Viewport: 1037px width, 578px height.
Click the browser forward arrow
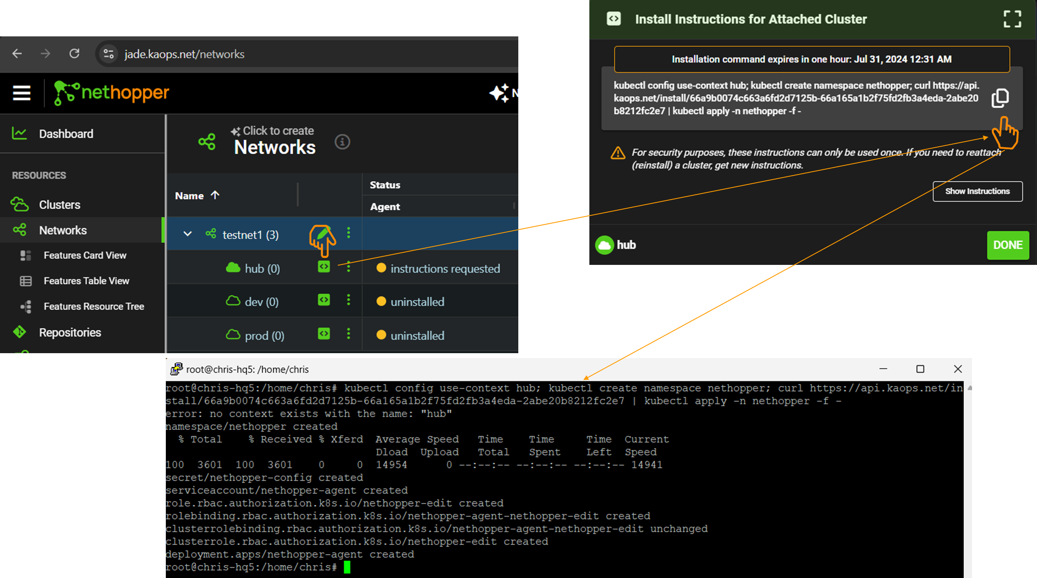click(45, 54)
